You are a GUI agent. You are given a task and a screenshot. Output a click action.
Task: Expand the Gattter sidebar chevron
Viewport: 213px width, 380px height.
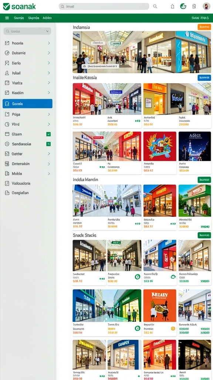coord(49,154)
